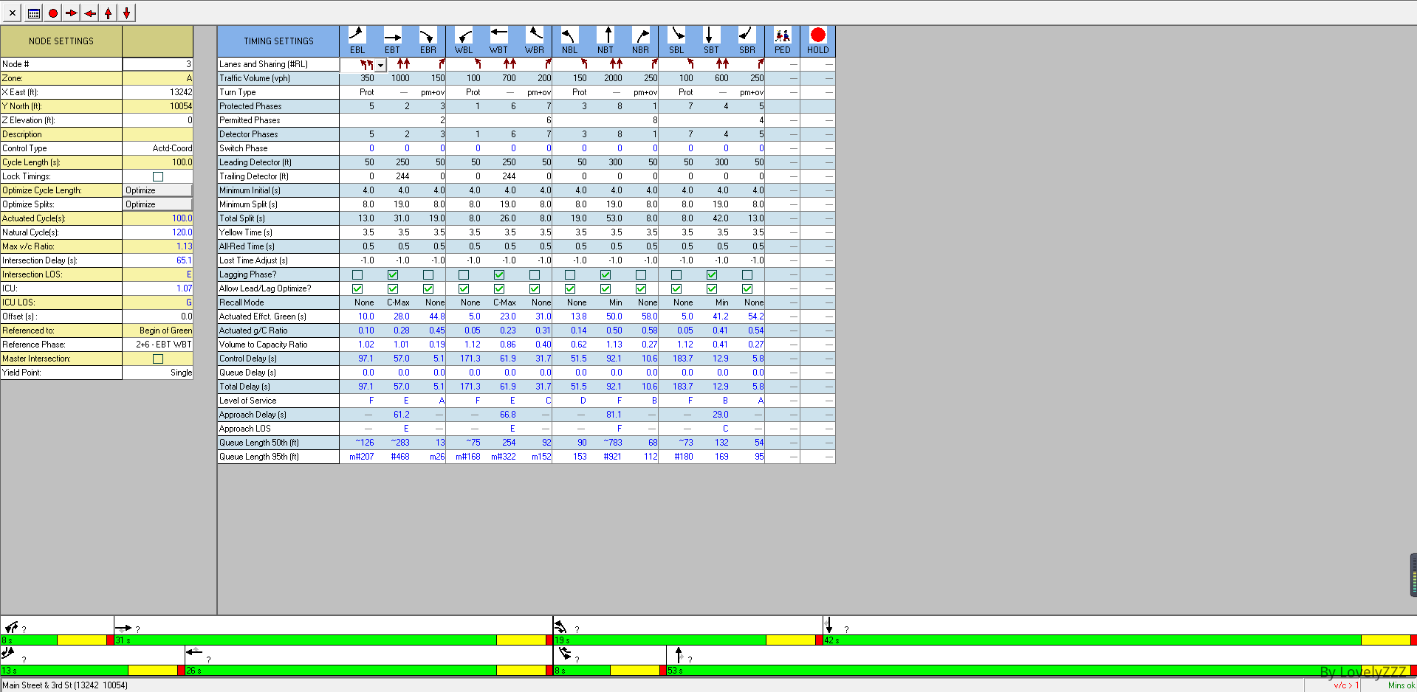Change EBT Recall Mode C-Max cell
The height and width of the screenshot is (692, 1417).
coord(393,302)
